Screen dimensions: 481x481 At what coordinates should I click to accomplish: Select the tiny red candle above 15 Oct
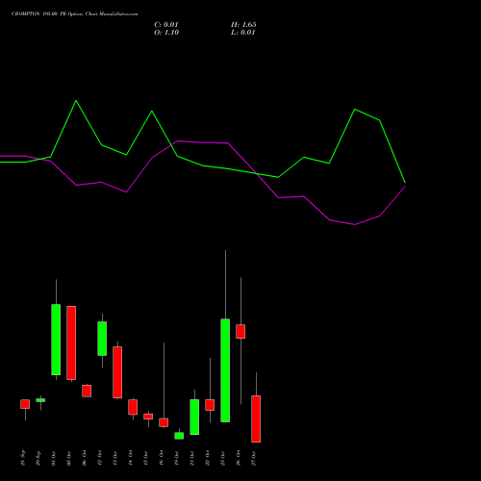pyautogui.click(x=148, y=417)
